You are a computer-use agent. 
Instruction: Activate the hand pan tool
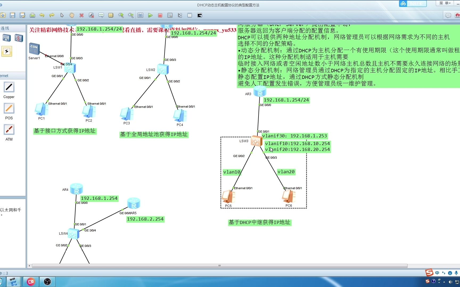(72, 15)
